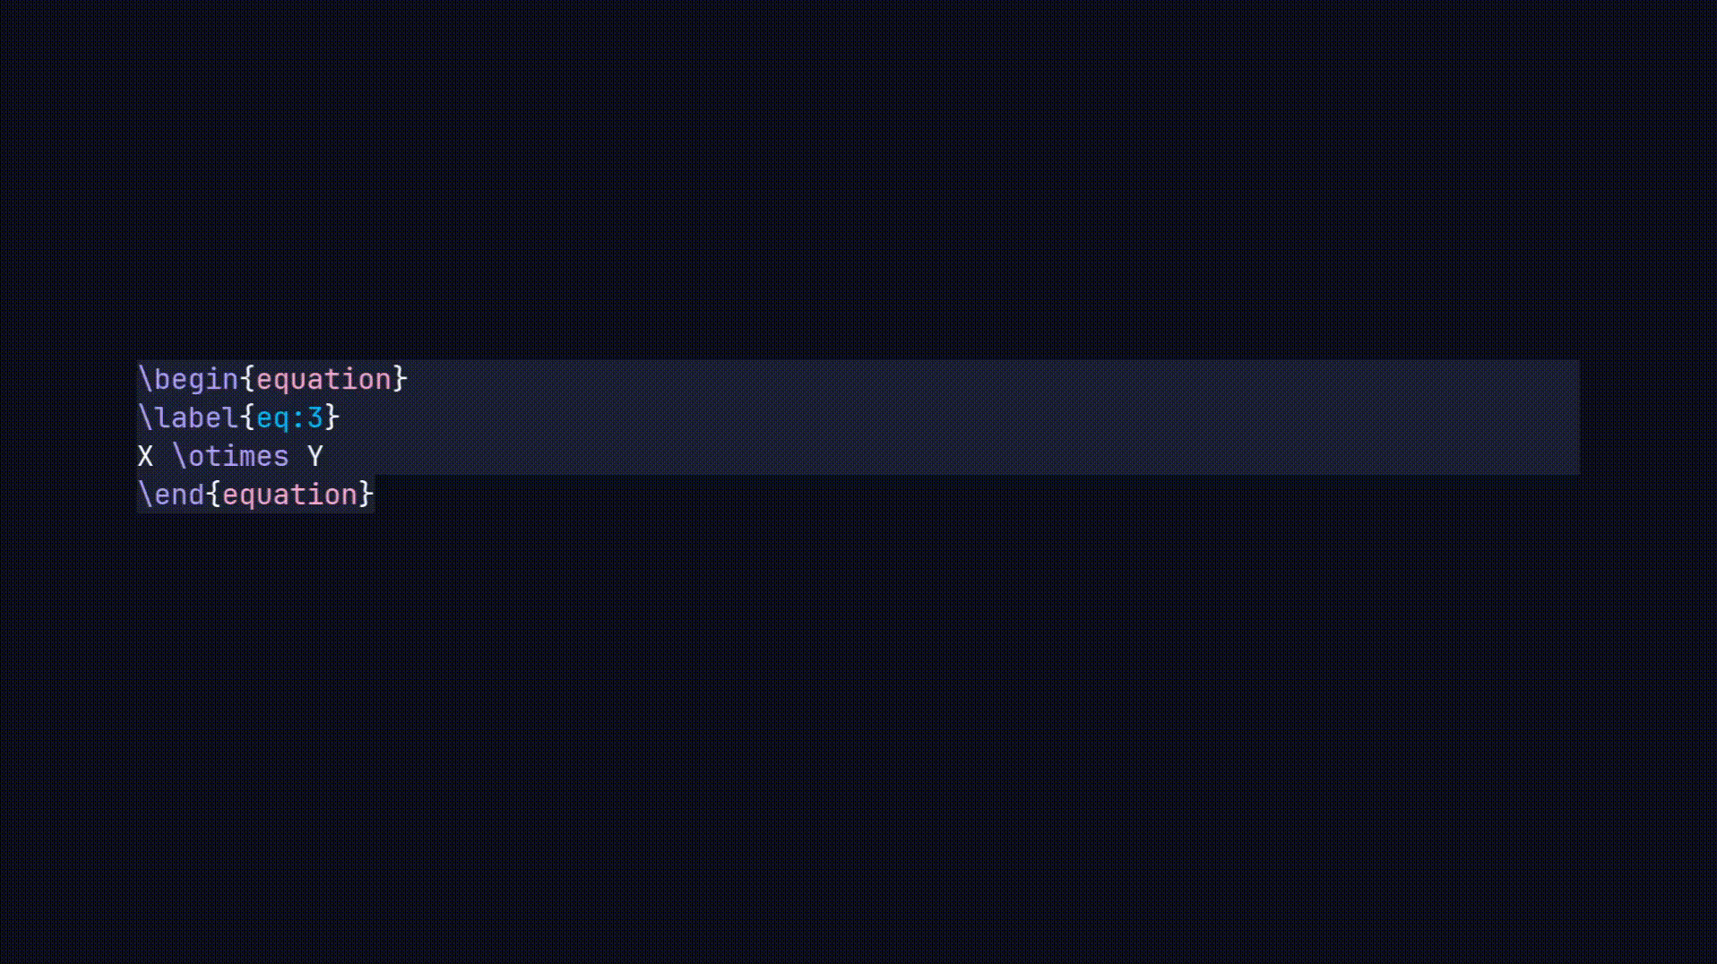Place cursor on the letter X
Image resolution: width=1717 pixels, height=964 pixels.
tap(145, 457)
